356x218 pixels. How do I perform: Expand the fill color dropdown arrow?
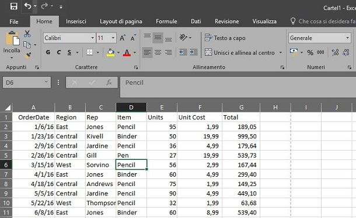[118, 53]
